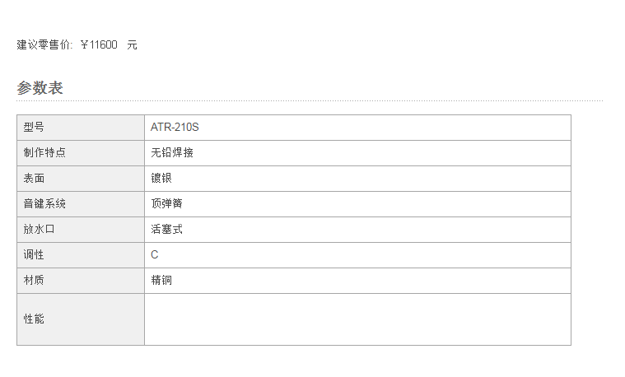Click the empty 性能 value cell
This screenshot has width=625, height=377.
click(x=357, y=319)
